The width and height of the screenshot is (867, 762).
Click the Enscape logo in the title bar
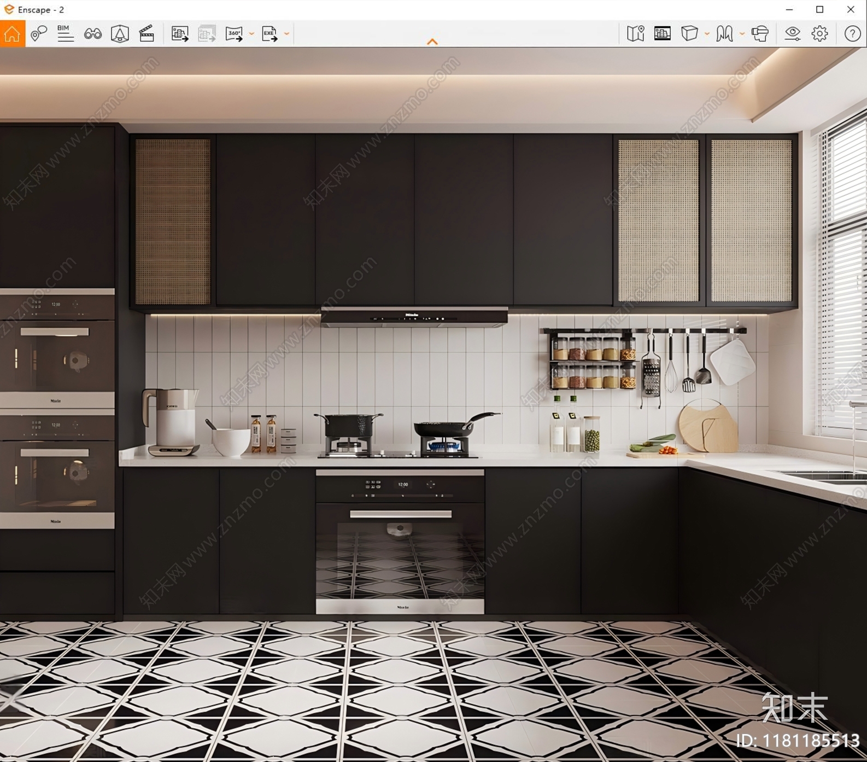coord(9,9)
